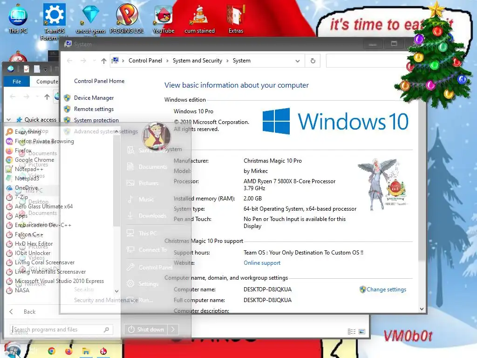
Task: Launch PEGGING LOL desktop shortcut
Action: (127, 18)
